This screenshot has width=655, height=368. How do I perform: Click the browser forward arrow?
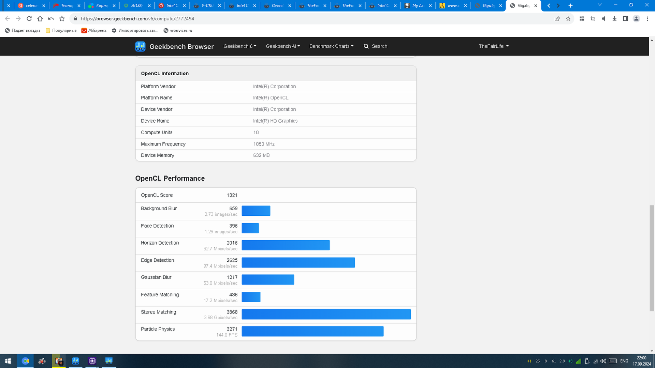coord(18,19)
